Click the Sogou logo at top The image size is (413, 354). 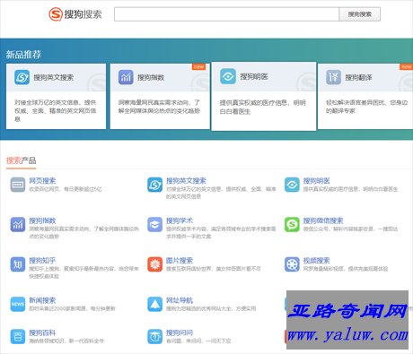click(x=75, y=14)
